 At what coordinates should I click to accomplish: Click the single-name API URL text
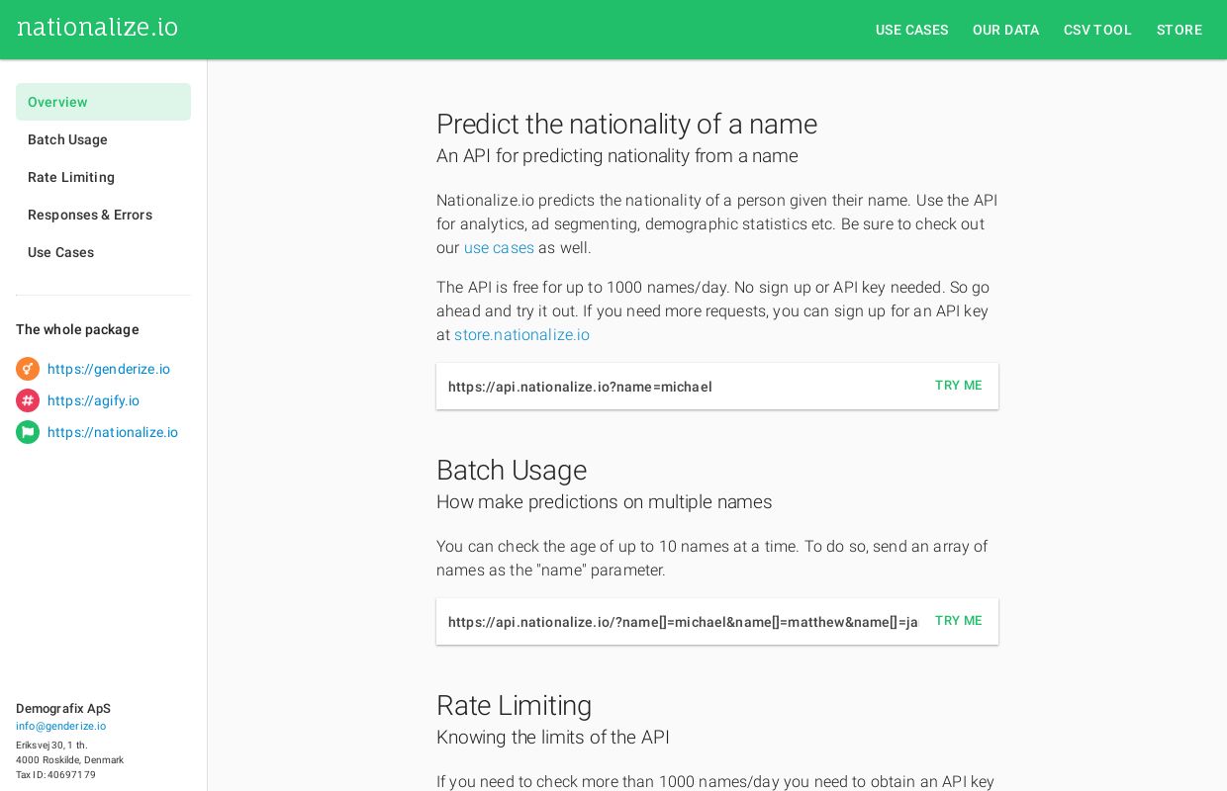click(580, 387)
